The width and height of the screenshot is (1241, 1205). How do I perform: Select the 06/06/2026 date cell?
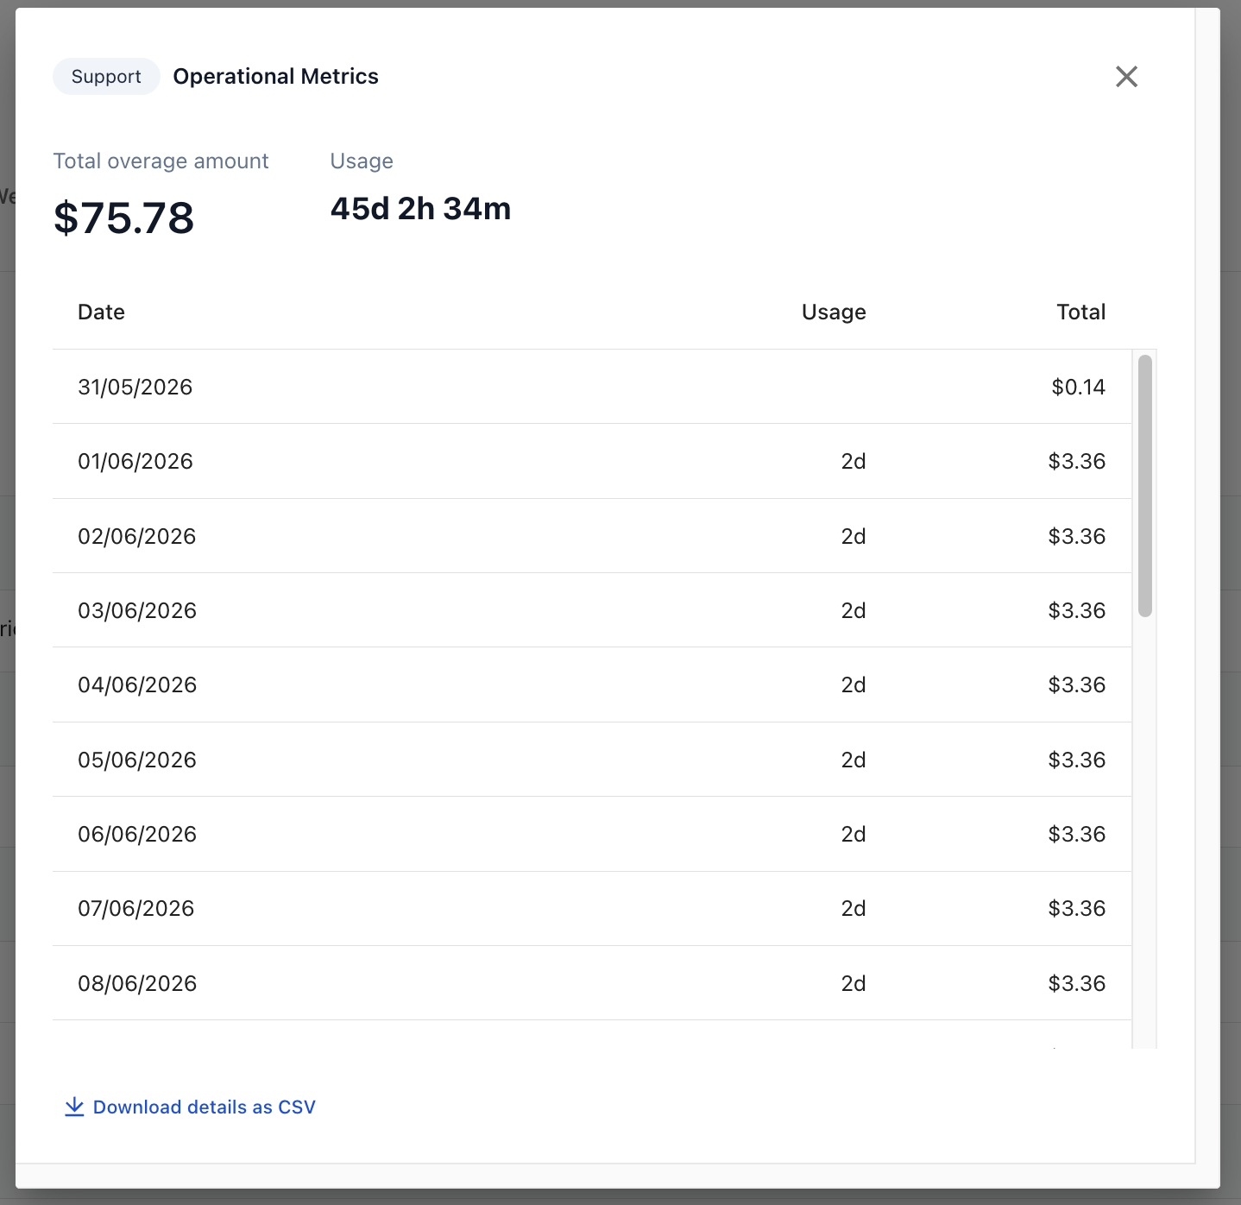coord(137,834)
